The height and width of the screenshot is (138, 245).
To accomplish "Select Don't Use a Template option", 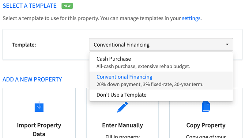I will pyautogui.click(x=161, y=95).
